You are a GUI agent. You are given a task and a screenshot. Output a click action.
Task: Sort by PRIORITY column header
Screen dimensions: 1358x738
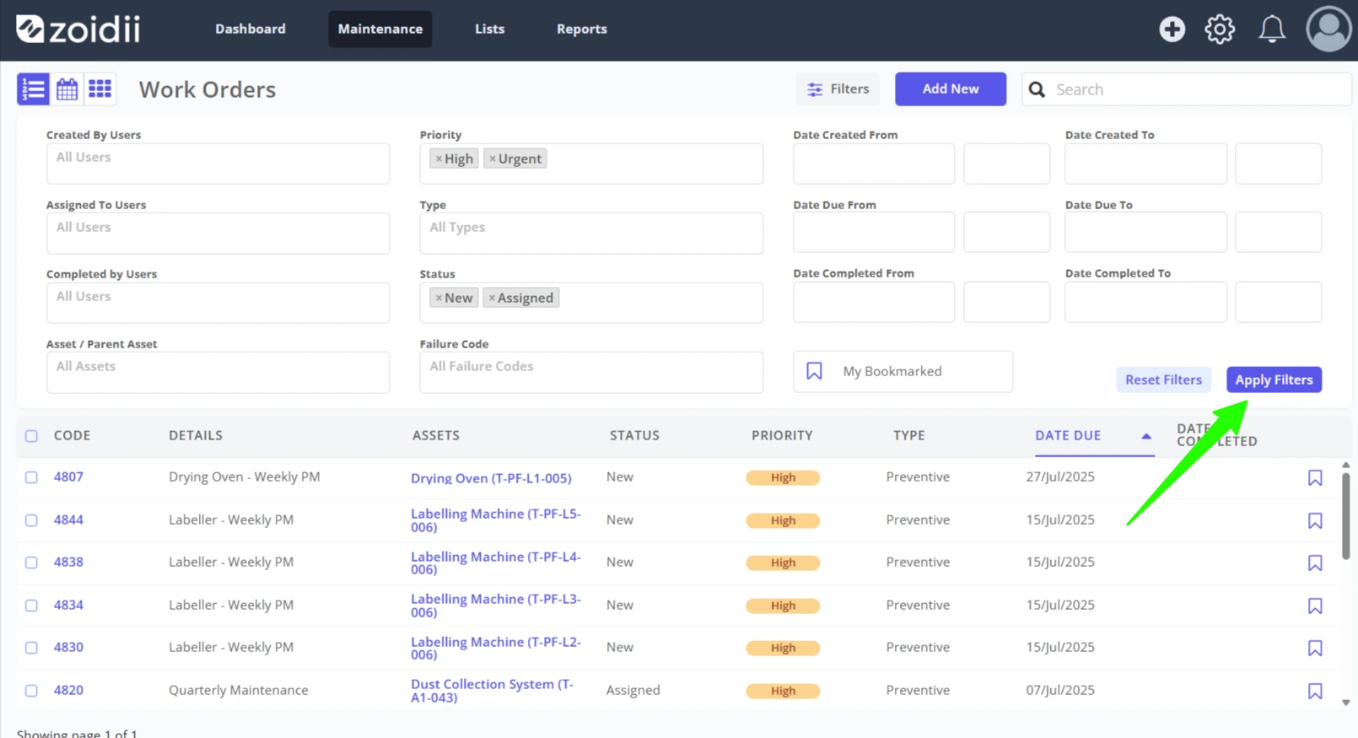pos(782,435)
